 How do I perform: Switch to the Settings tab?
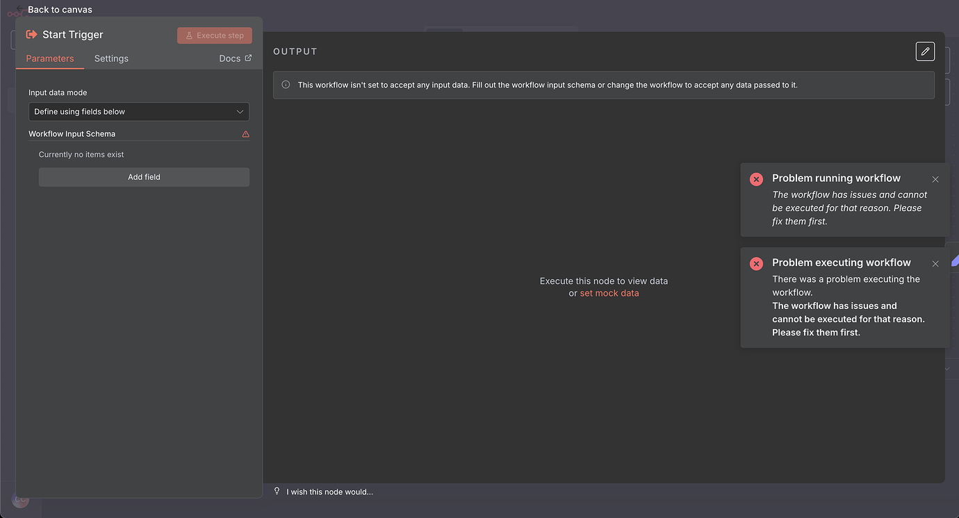pyautogui.click(x=111, y=58)
